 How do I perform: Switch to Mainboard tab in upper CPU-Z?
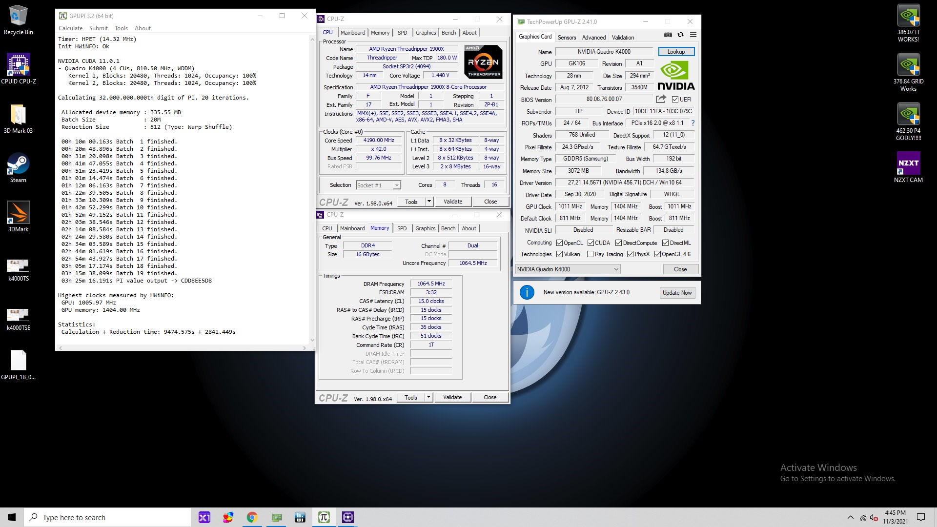tap(353, 33)
